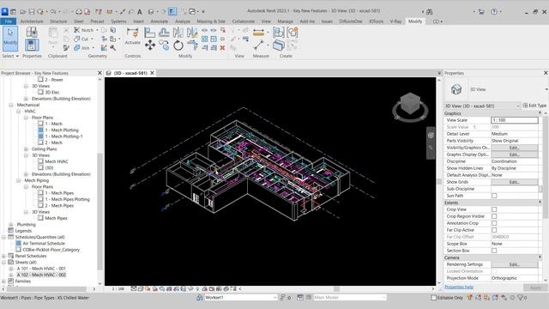The image size is (549, 309).
Task: Click the Notch geometry tool
Action: click(x=84, y=30)
